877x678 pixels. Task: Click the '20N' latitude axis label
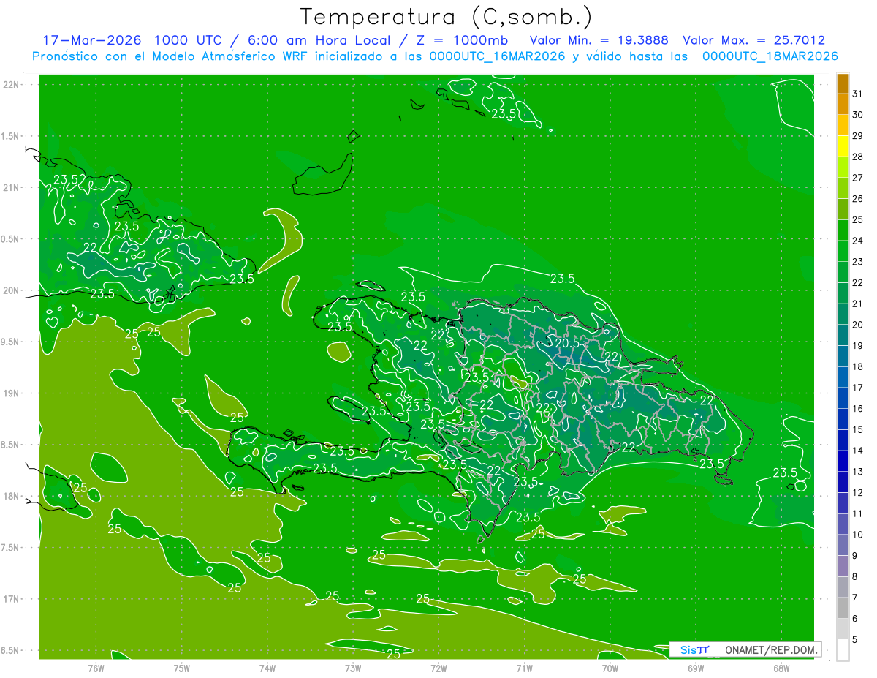(11, 290)
